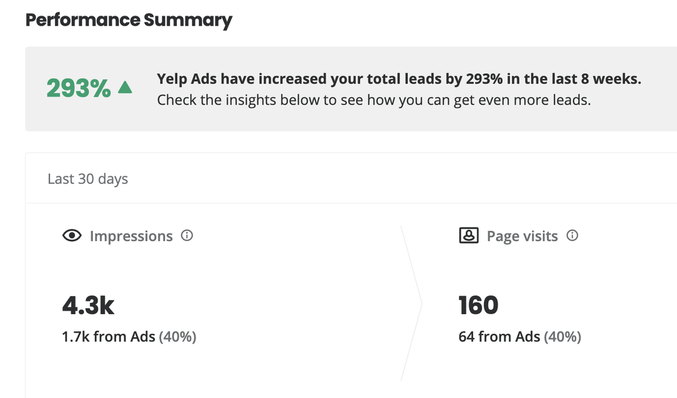Click the Page visits label
Image resolution: width=677 pixels, height=398 pixels.
coord(522,236)
